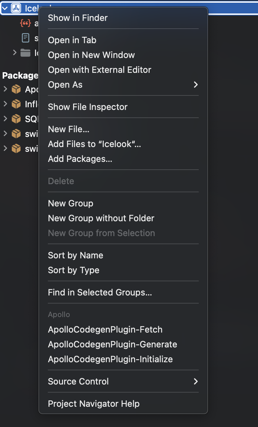Image resolution: width=258 pixels, height=427 pixels.
Task: Choose New Group
Action: [x=123, y=203]
